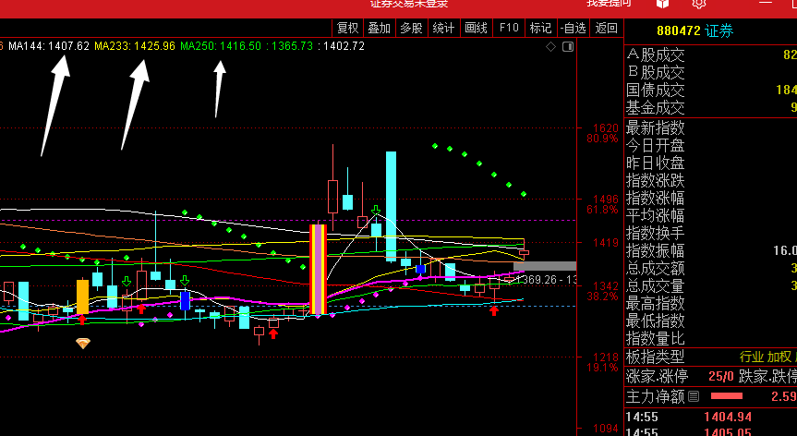797x436 pixels.
Task: Click the green down-arrow above the tall cyan candle
Action: (x=376, y=210)
